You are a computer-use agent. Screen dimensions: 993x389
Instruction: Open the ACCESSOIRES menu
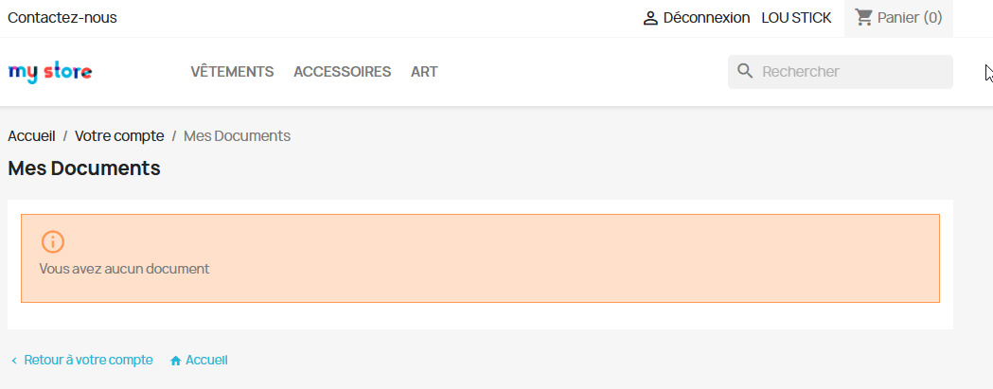[x=342, y=72]
